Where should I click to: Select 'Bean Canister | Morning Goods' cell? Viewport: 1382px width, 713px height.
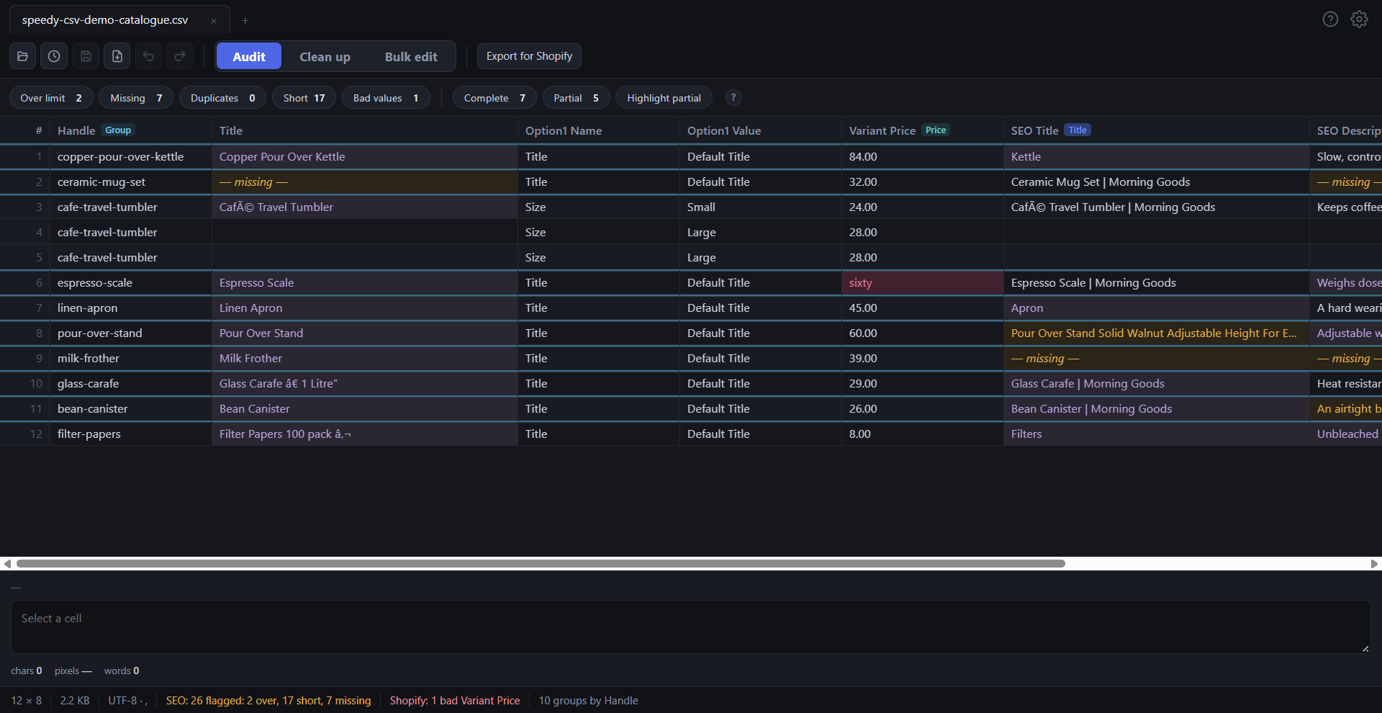[x=1156, y=409]
